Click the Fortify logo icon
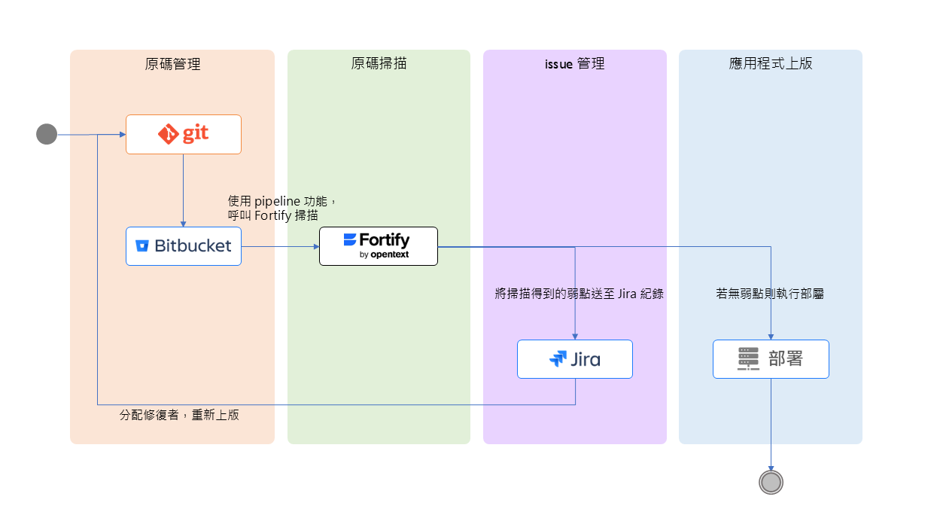This screenshot has height=518, width=937. [x=350, y=240]
